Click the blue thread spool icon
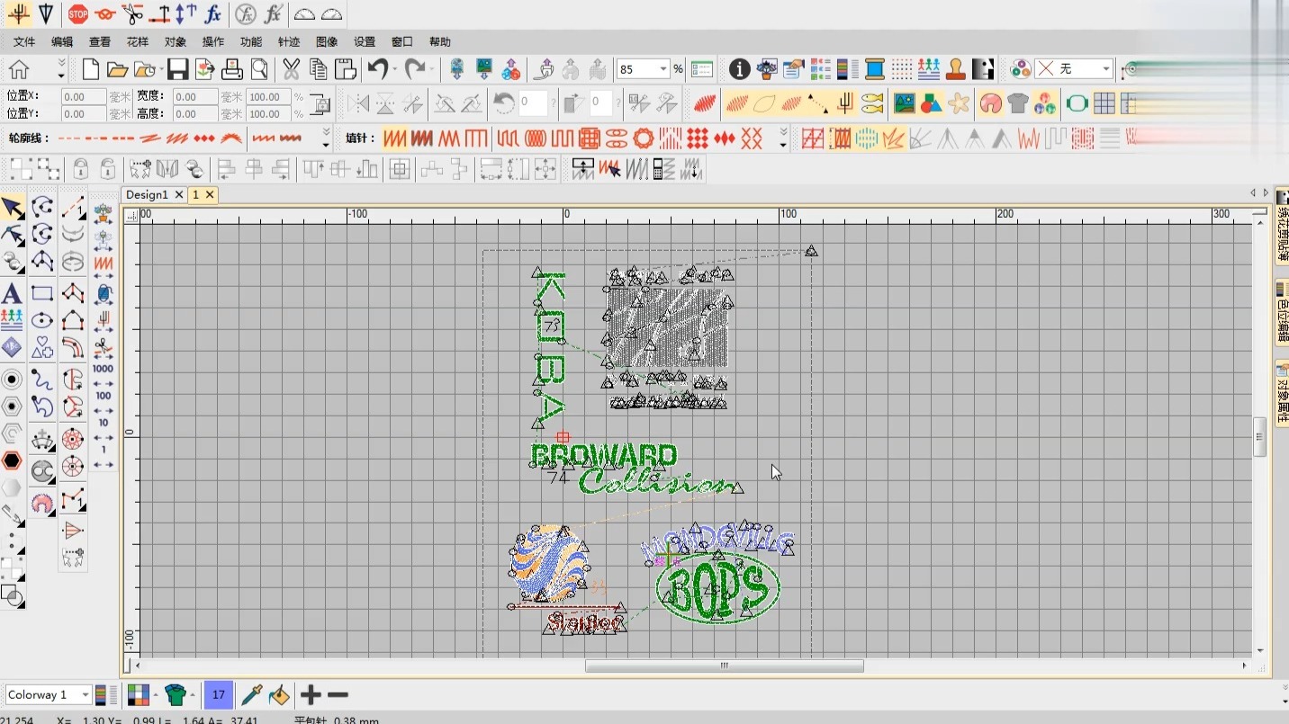This screenshot has height=724, width=1289. tap(874, 69)
